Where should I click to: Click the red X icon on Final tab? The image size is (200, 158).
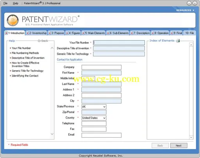coord(172,33)
